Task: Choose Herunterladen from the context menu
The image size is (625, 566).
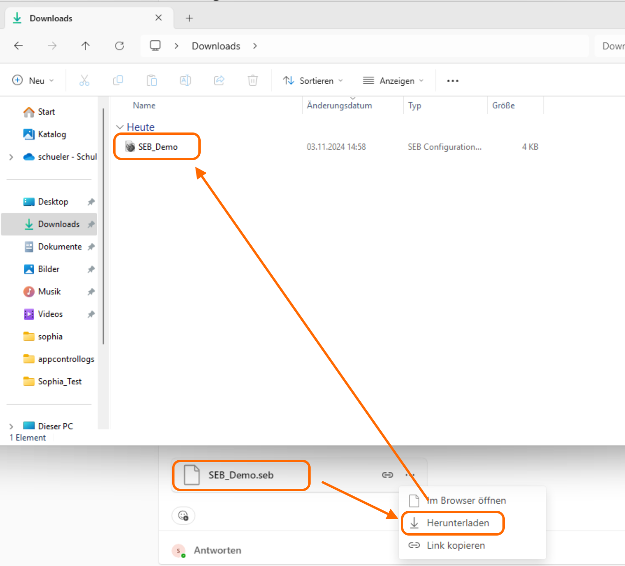Action: coord(458,523)
